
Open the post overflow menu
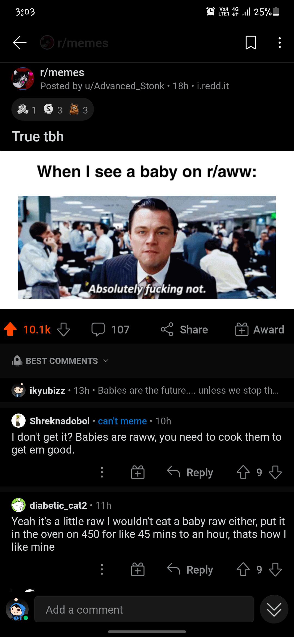[x=279, y=43]
